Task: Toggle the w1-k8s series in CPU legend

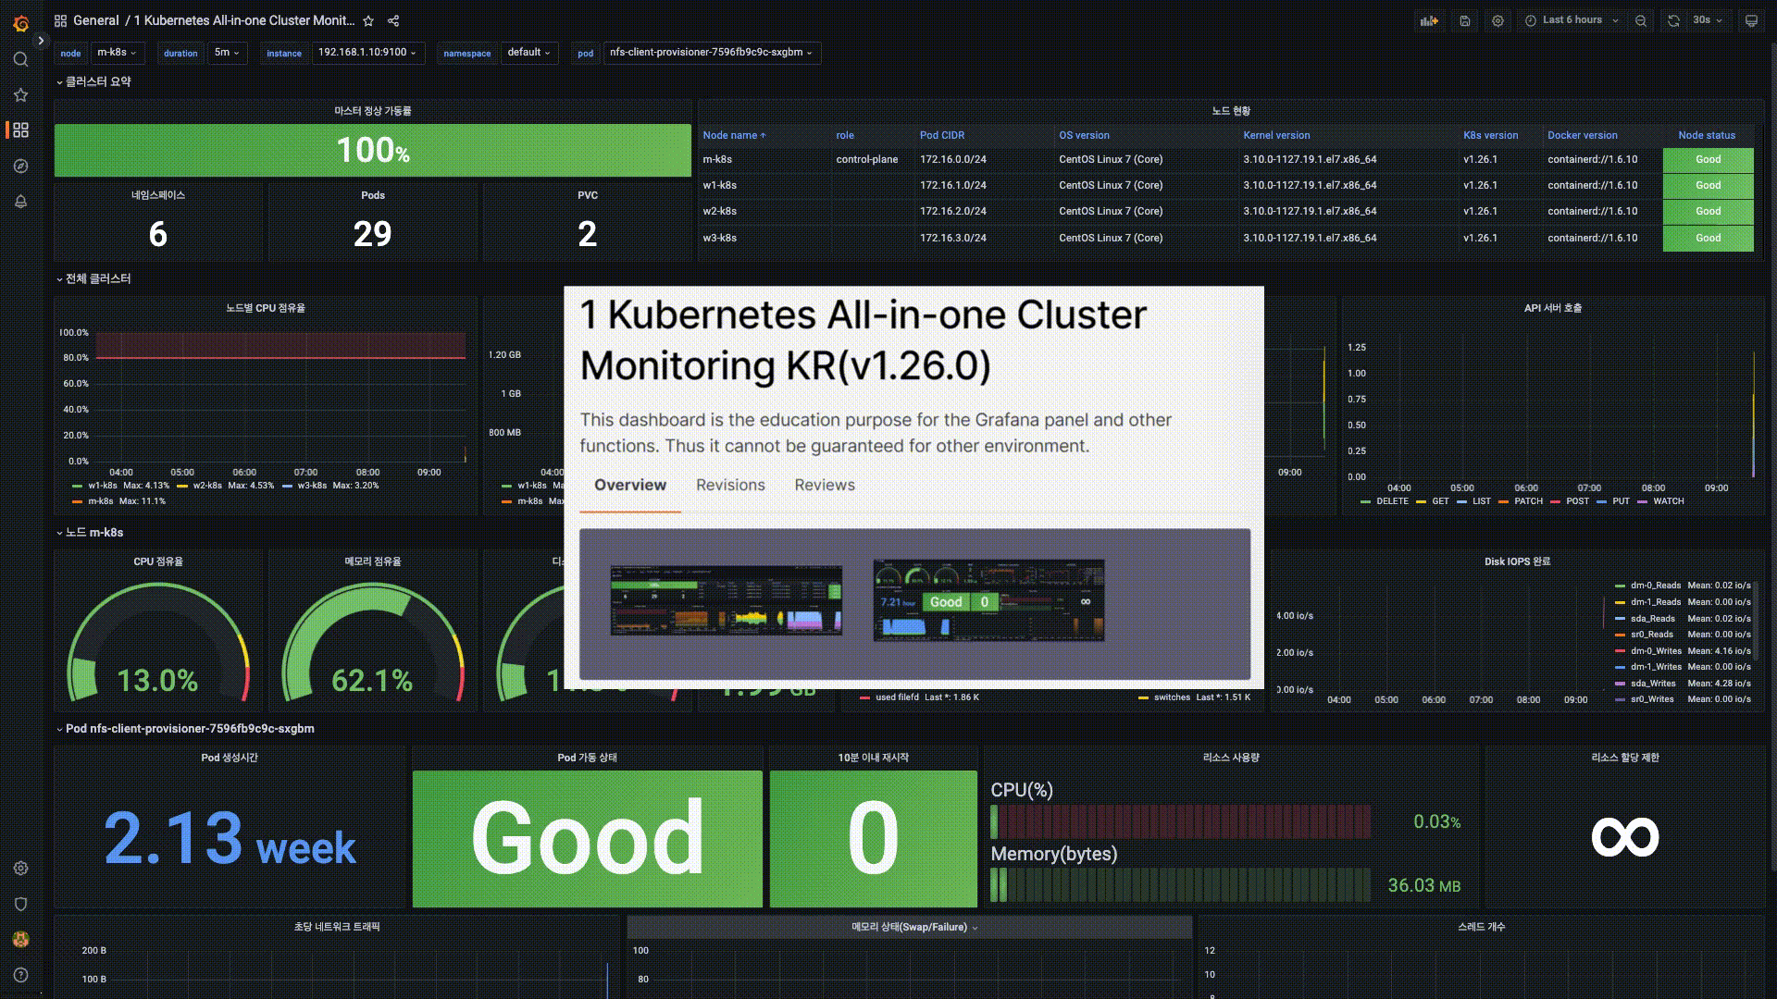Action: [x=102, y=486]
